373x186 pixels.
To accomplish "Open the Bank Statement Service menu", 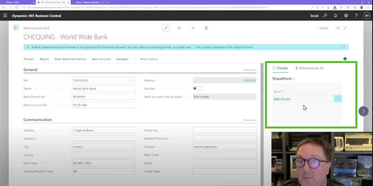I will tap(70, 59).
